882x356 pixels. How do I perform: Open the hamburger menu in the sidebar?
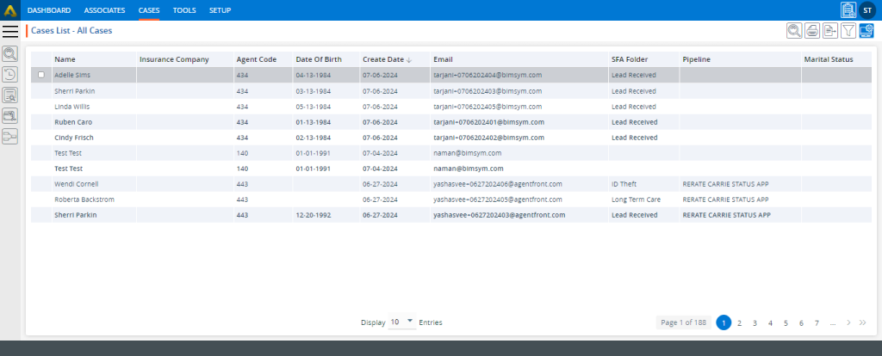[x=10, y=31]
